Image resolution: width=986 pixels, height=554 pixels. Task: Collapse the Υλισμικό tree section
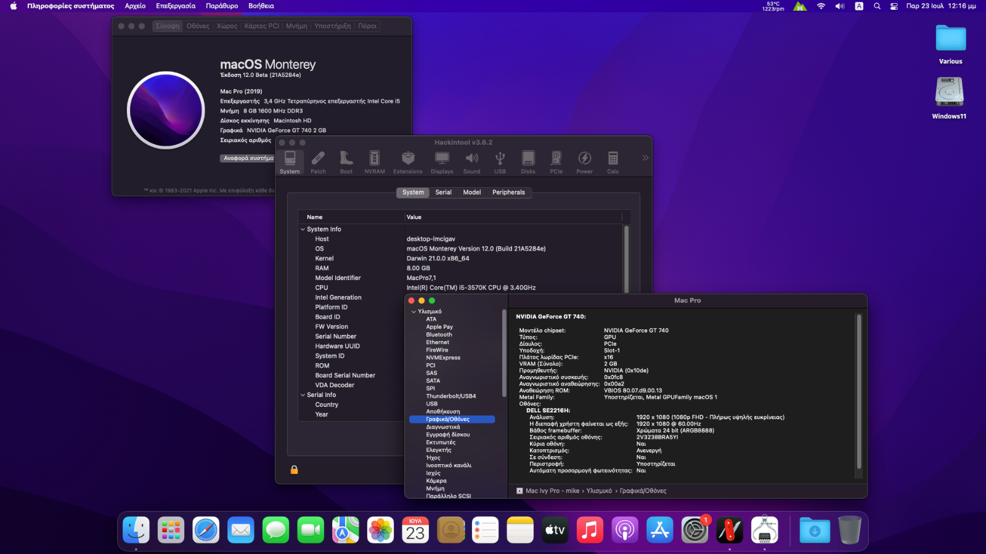pyautogui.click(x=414, y=311)
